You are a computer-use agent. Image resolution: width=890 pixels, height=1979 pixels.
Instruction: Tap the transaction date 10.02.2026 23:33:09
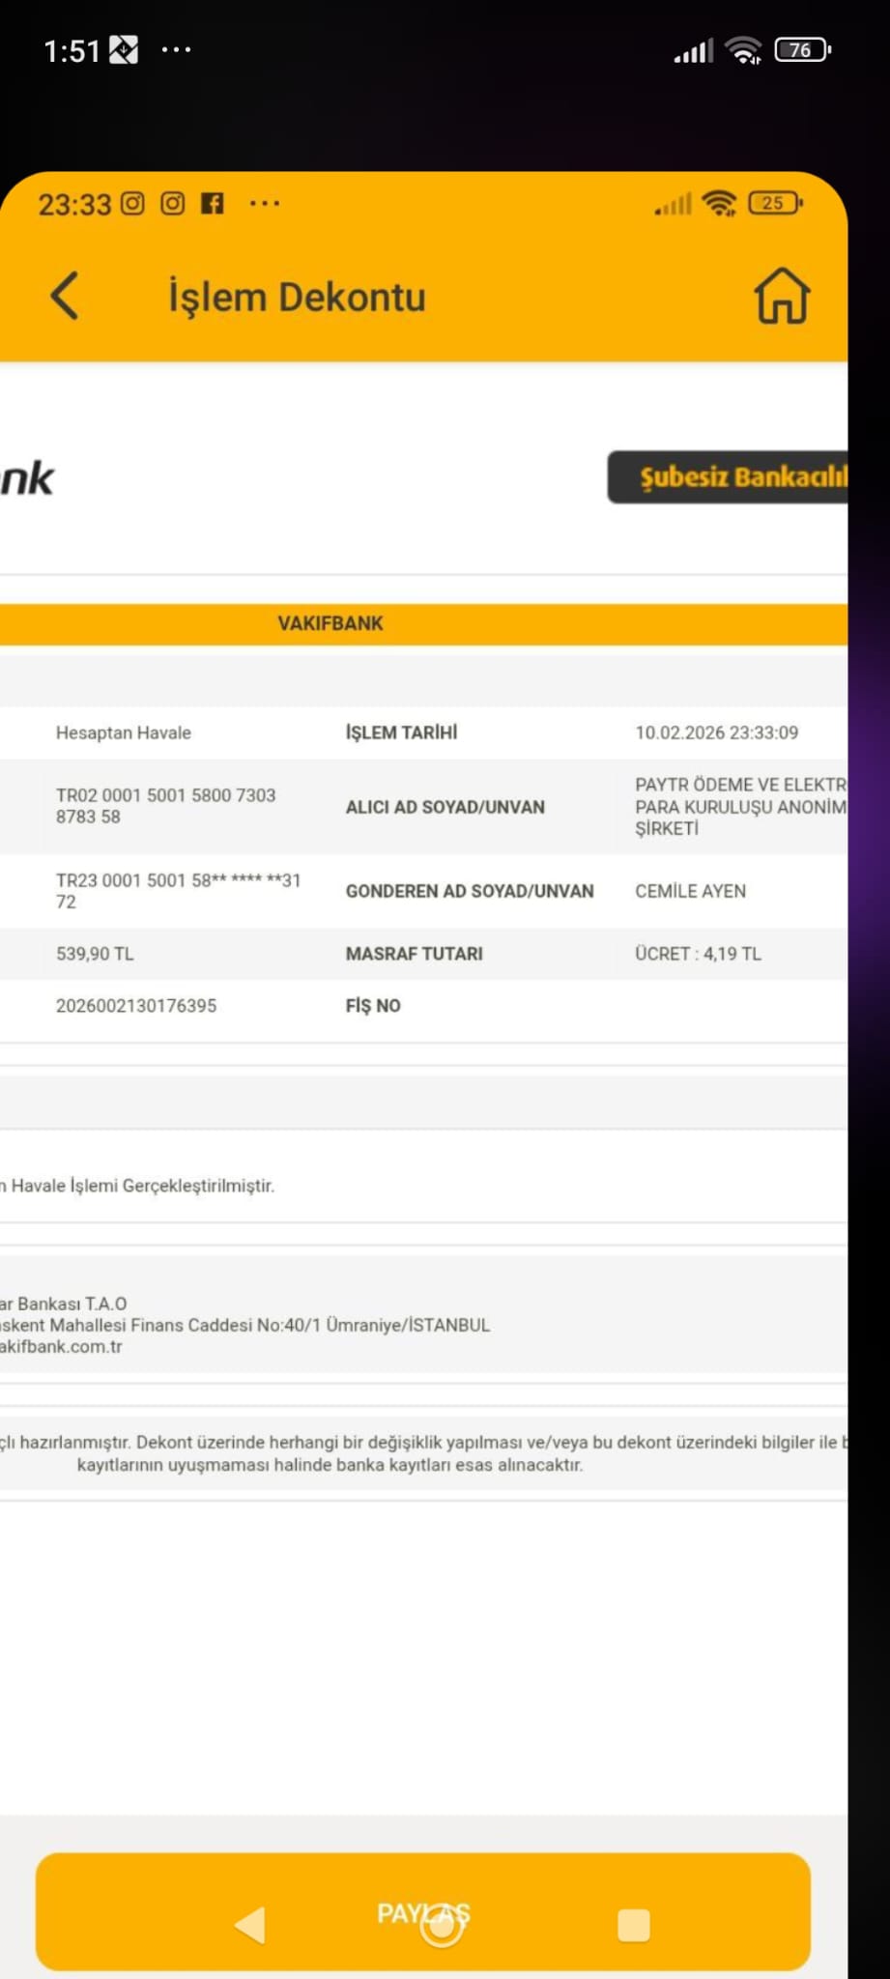(x=716, y=732)
